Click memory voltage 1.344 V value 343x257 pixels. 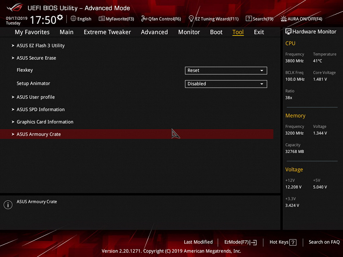[x=320, y=133]
